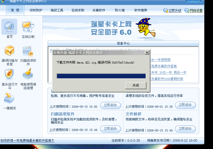Open the 软件推荐 tab
The width and height of the screenshot is (213, 149).
(141, 10)
